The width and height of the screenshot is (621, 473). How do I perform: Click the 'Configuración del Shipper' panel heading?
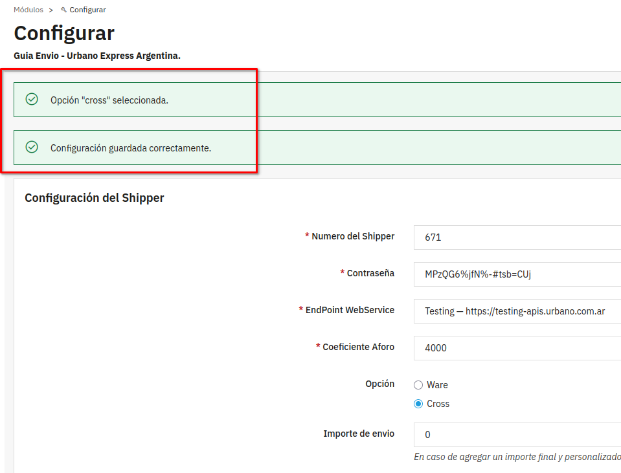tap(95, 198)
